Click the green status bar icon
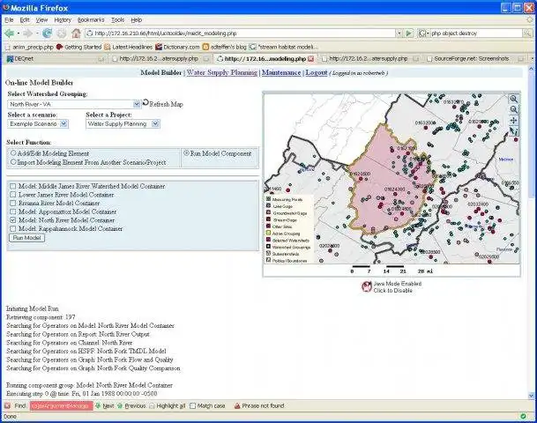This screenshot has width=537, height=423. point(523,417)
